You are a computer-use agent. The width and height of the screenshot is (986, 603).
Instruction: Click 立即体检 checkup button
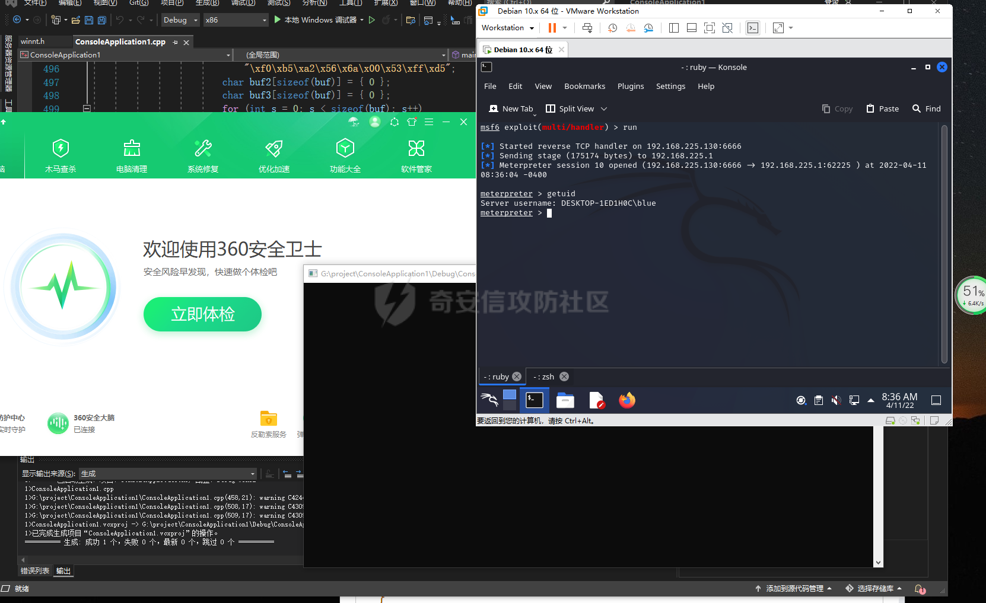click(x=202, y=314)
